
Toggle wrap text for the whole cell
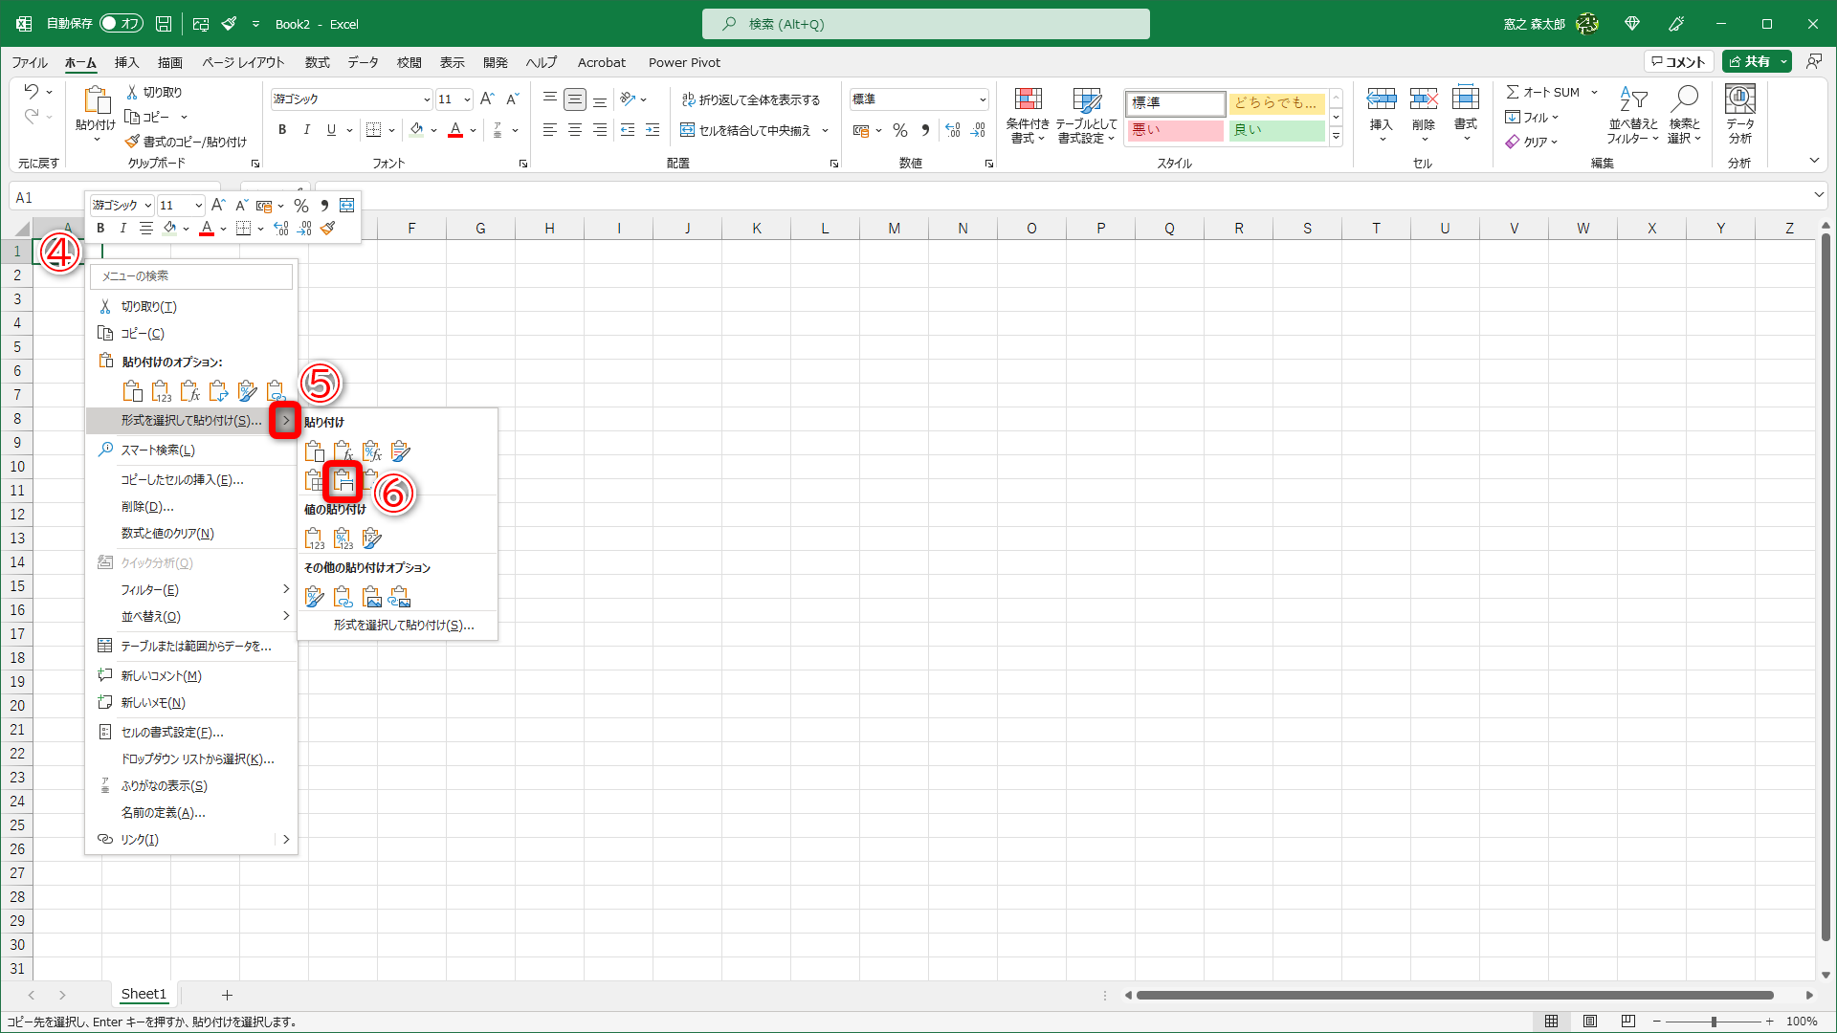(x=750, y=99)
